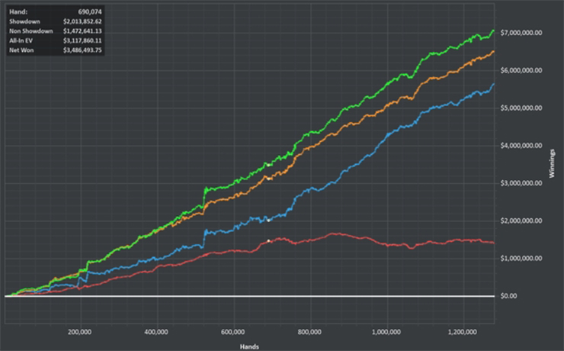Click the 600,000 hands axis tick label
The width and height of the screenshot is (564, 351).
(x=232, y=332)
